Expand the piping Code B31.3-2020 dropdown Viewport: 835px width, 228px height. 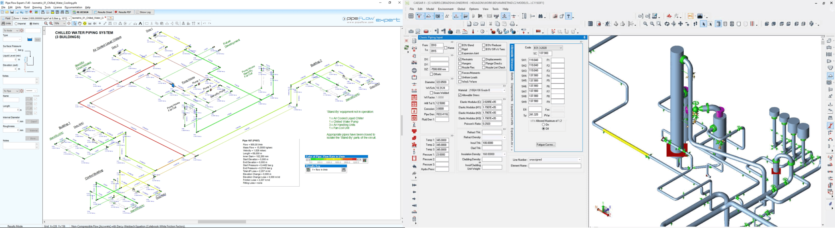[x=561, y=48]
